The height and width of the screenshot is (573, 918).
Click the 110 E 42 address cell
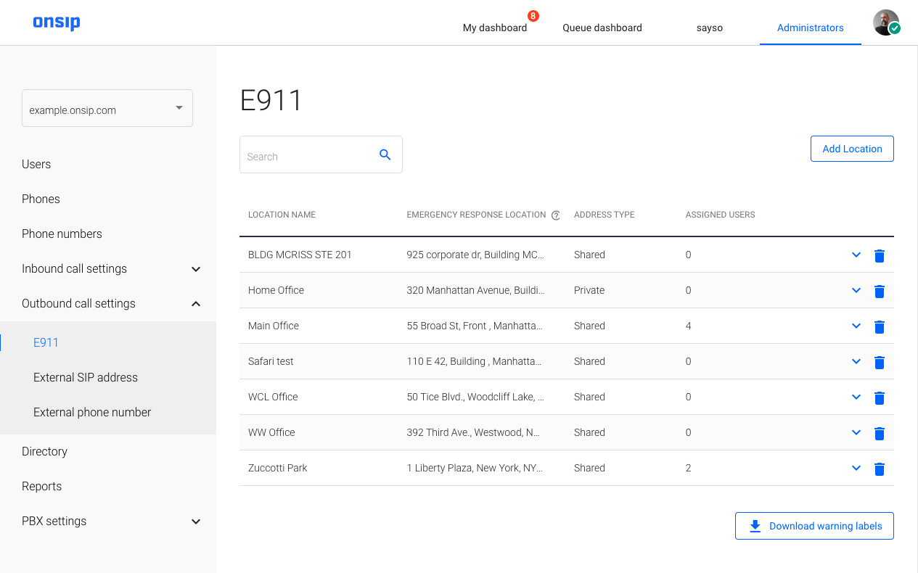[x=475, y=361]
